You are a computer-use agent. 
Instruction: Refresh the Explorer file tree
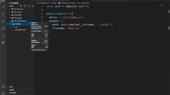29,6
